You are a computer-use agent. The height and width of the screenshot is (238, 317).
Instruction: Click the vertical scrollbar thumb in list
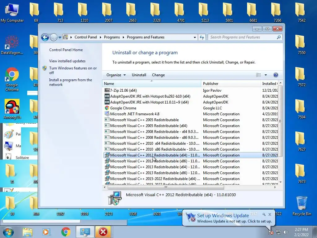pos(280,121)
